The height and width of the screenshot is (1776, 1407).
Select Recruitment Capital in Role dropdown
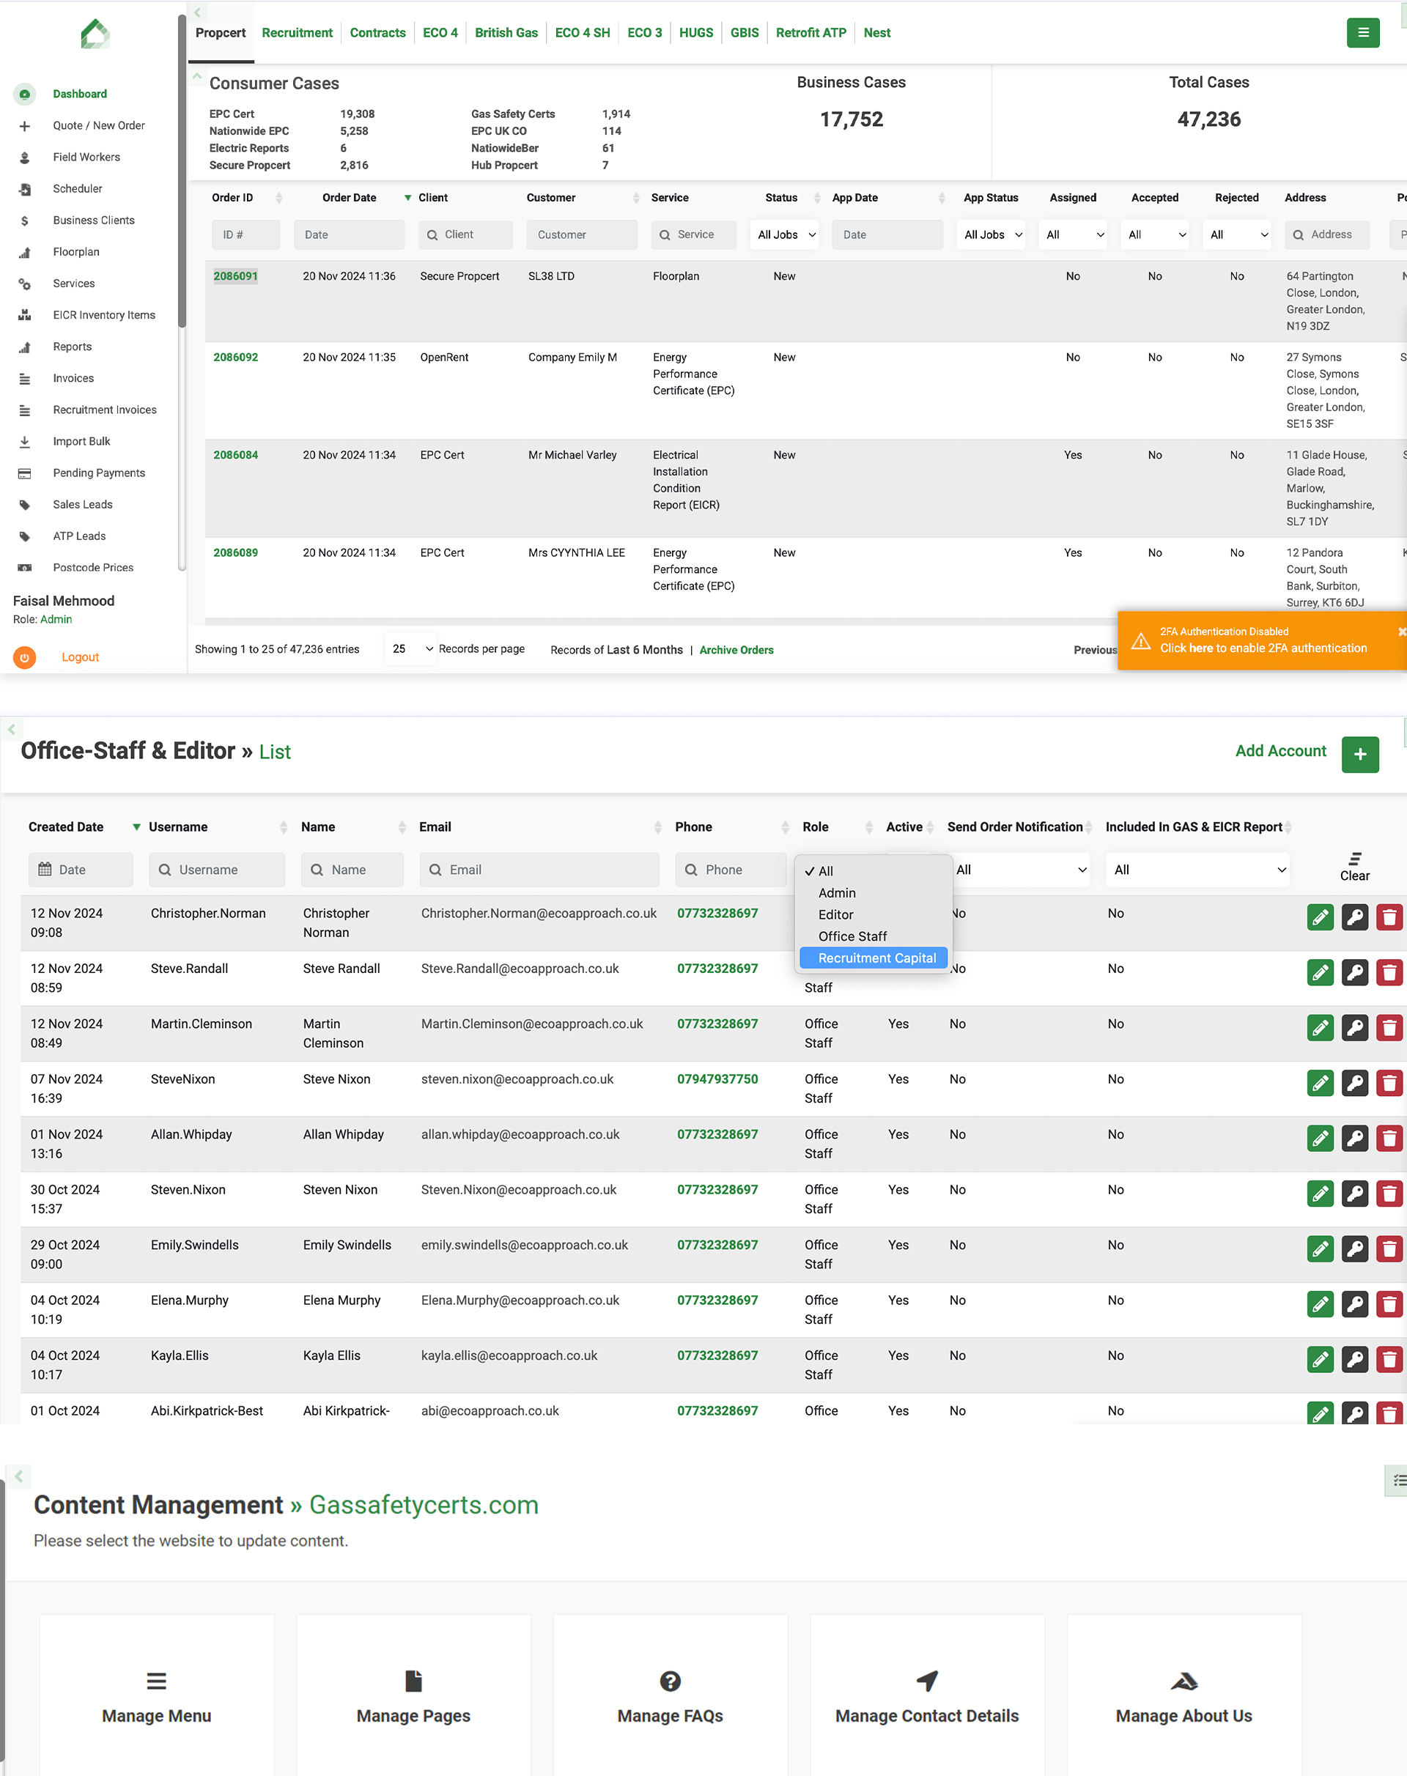pos(874,958)
